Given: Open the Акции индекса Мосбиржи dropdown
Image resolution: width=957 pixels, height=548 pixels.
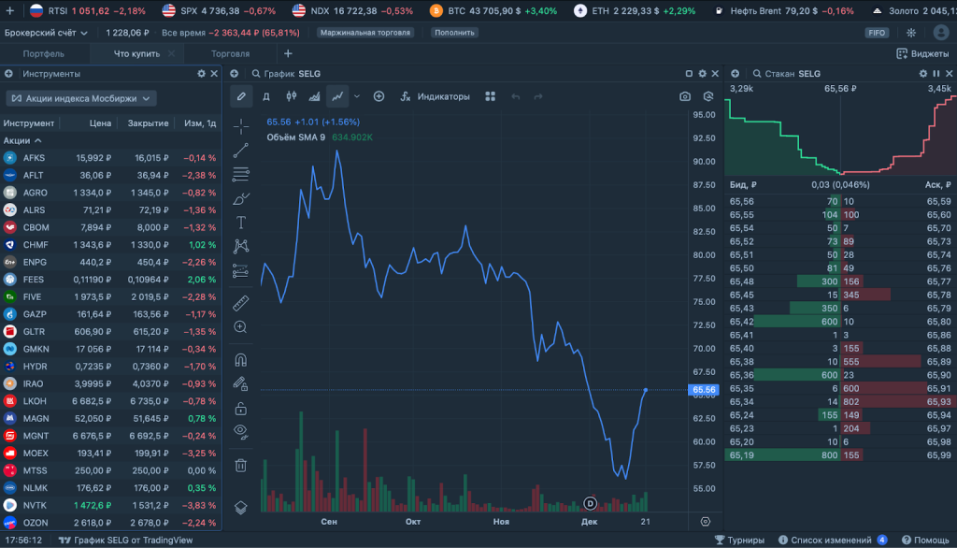Looking at the screenshot, I should (81, 98).
